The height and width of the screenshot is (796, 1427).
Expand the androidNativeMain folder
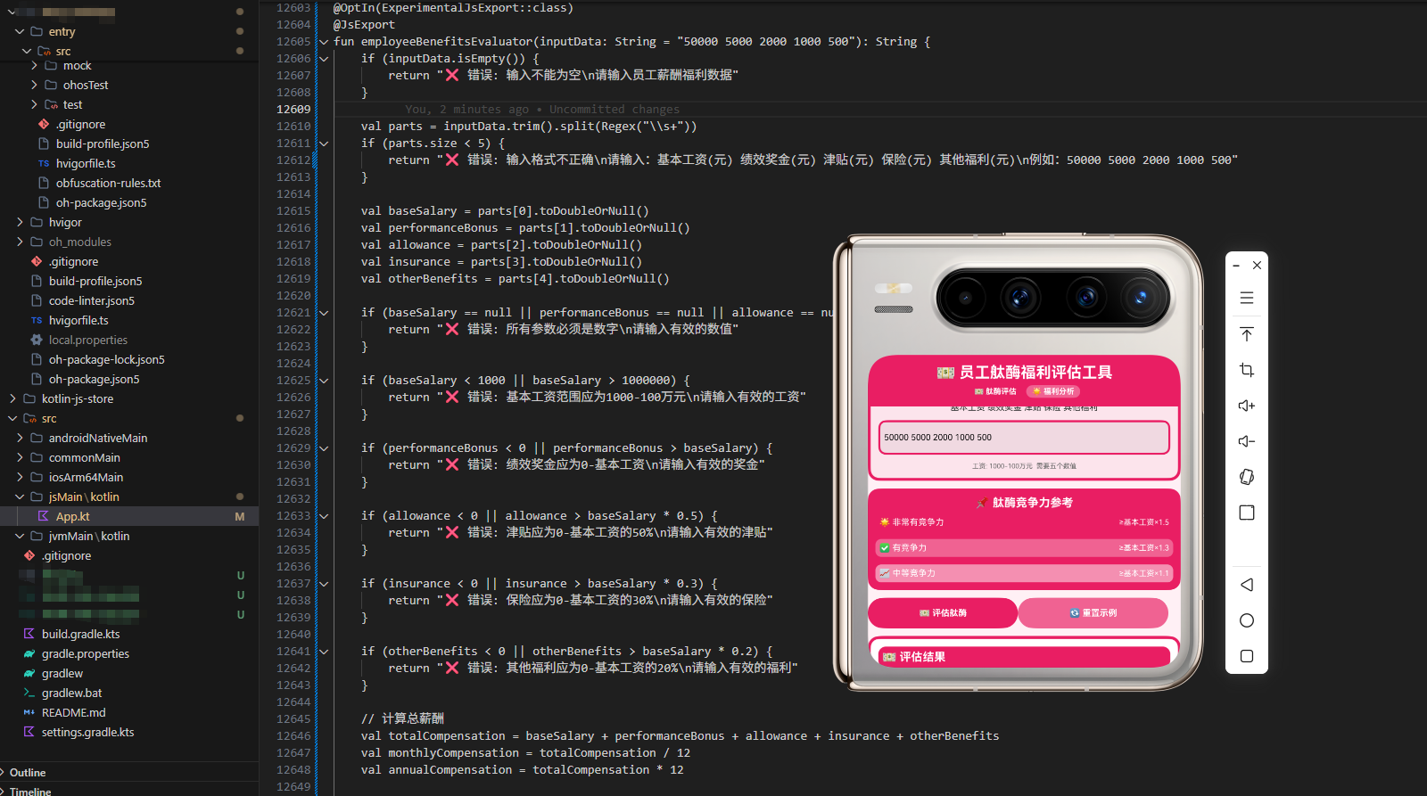[20, 438]
